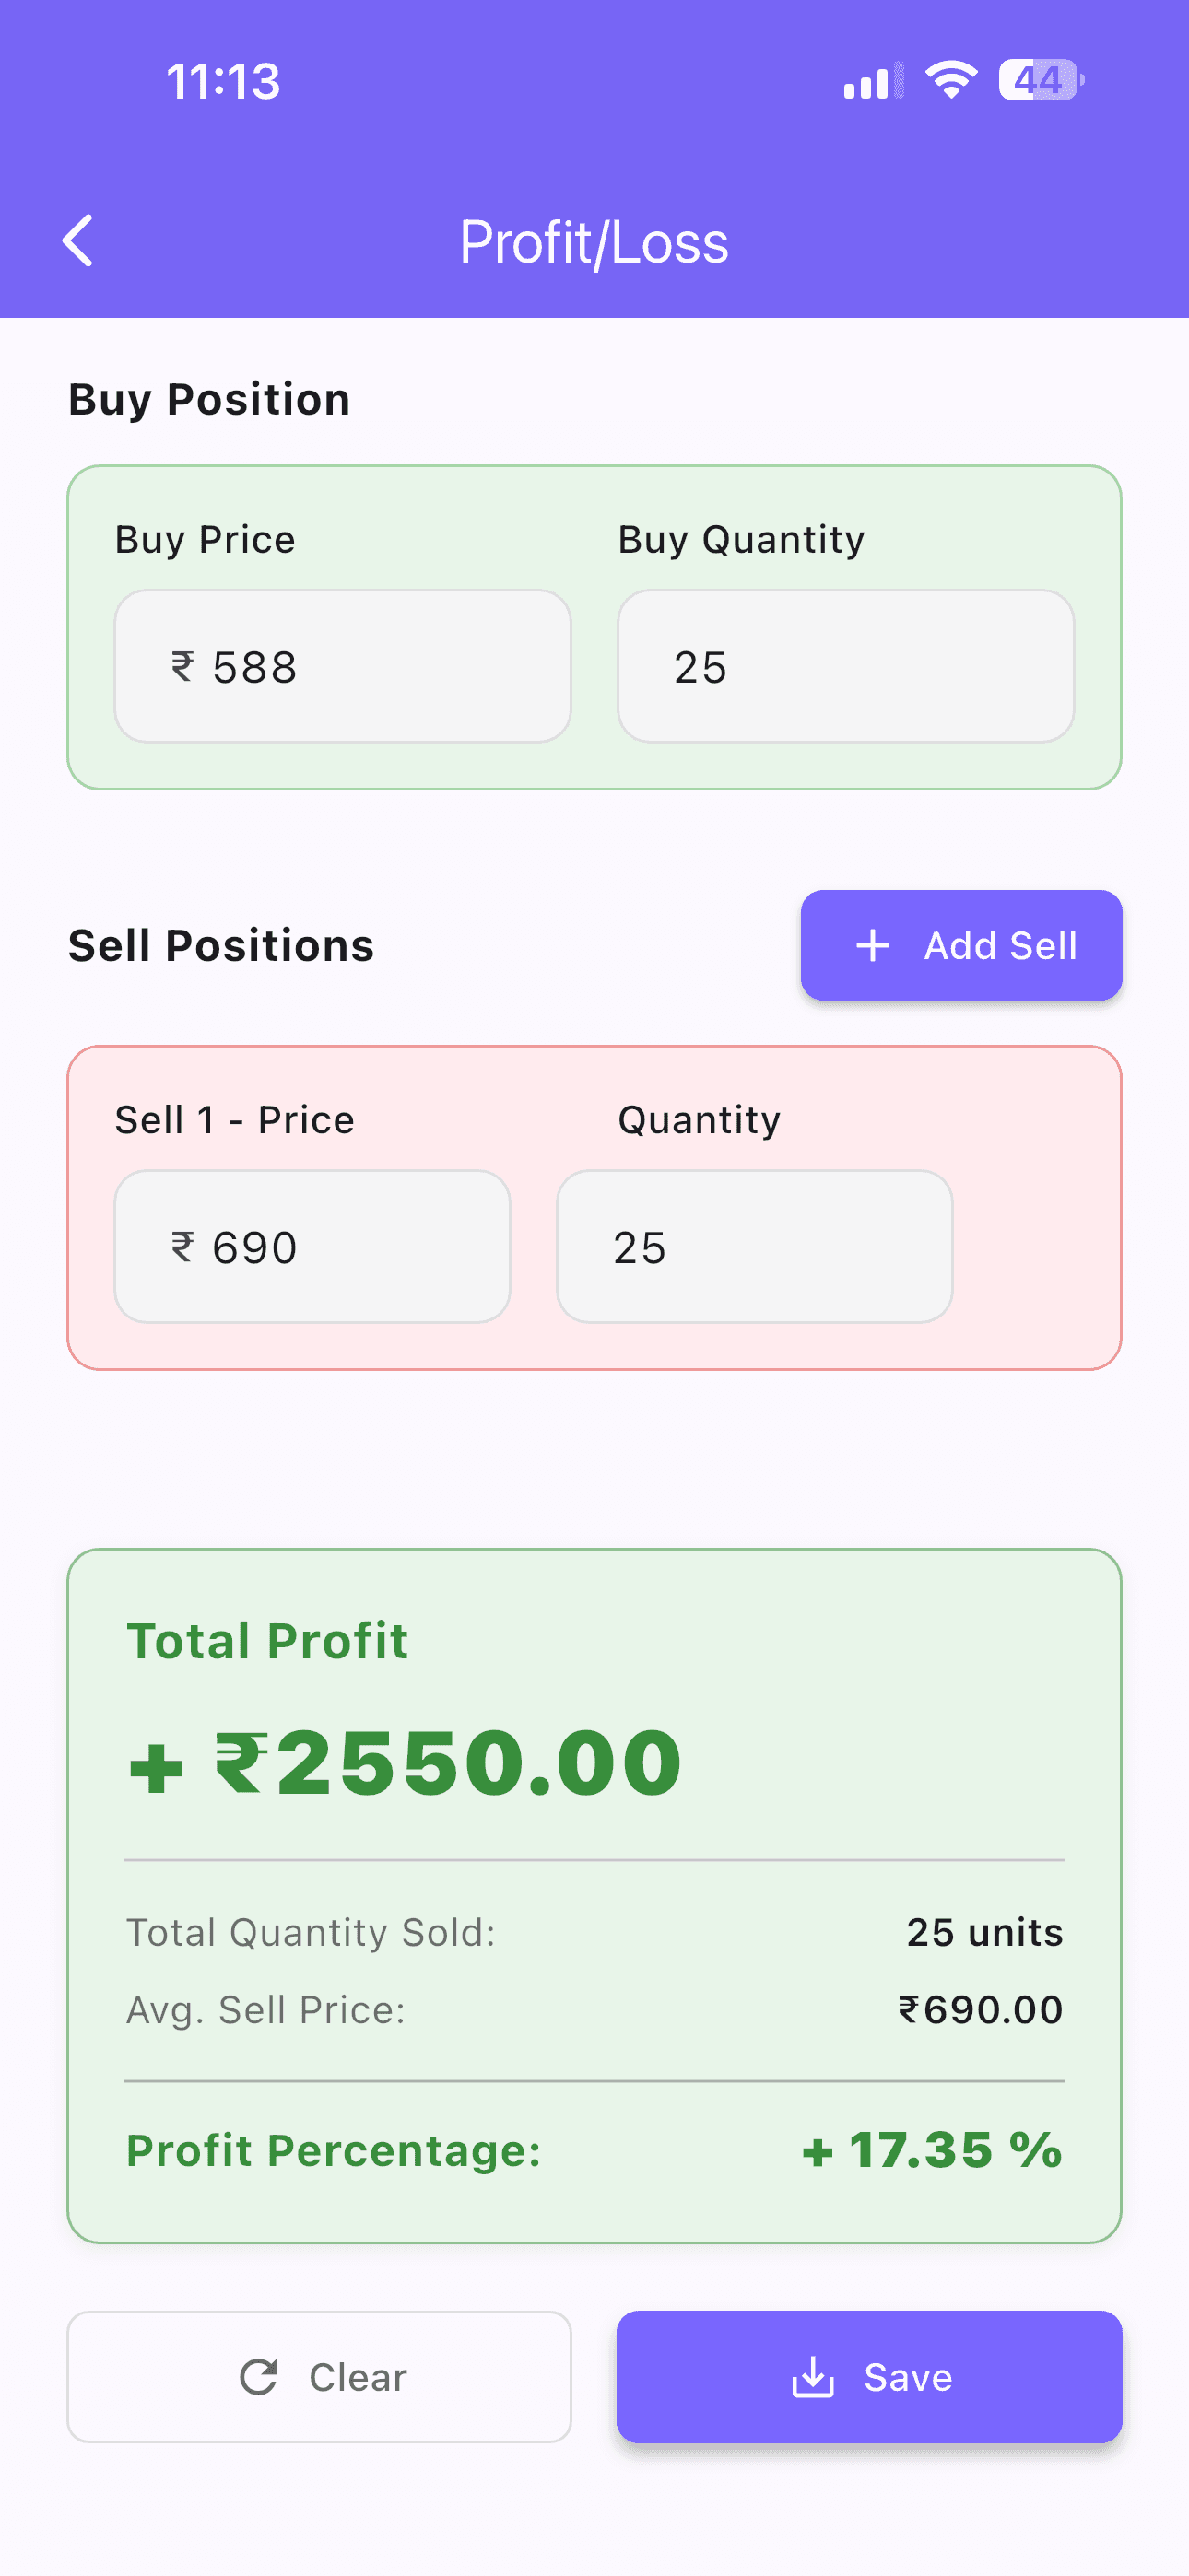Select the Profit/Loss header title
Image resolution: width=1189 pixels, height=2576 pixels.
(594, 240)
